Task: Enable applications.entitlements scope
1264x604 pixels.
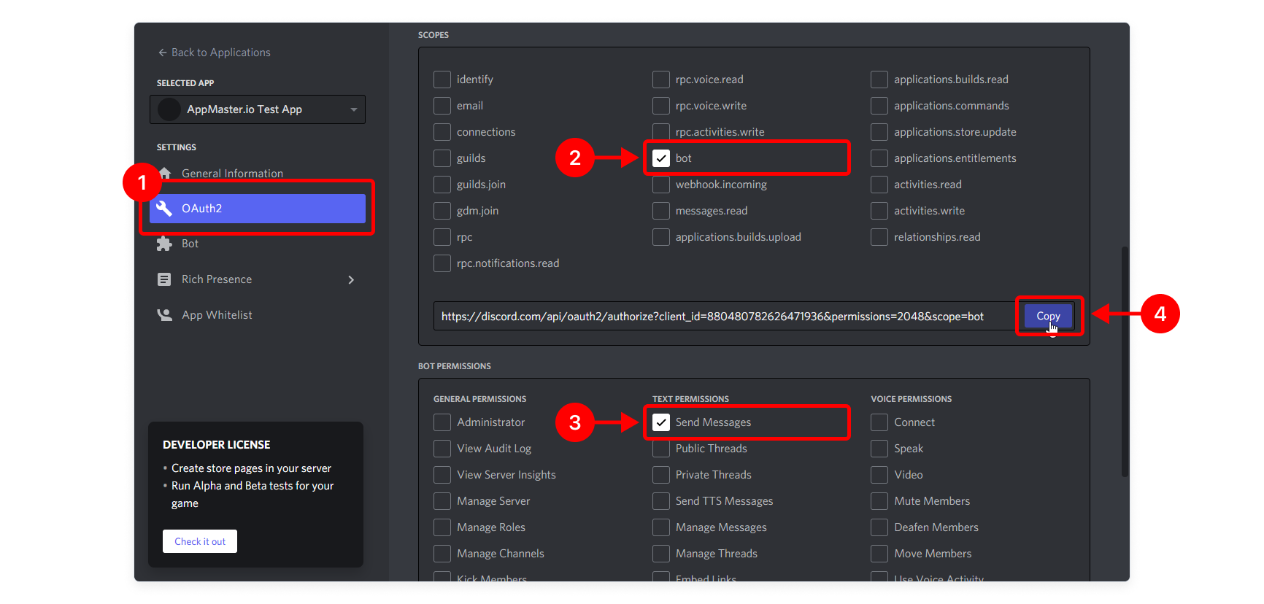Action: [x=879, y=158]
